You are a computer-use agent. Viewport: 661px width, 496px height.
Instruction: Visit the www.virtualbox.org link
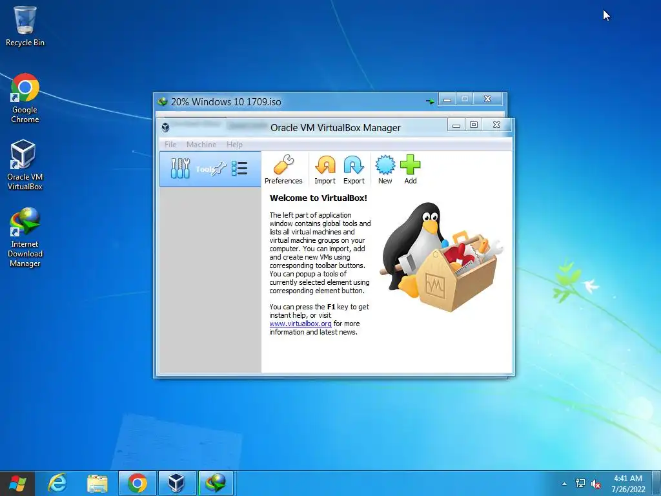click(300, 324)
